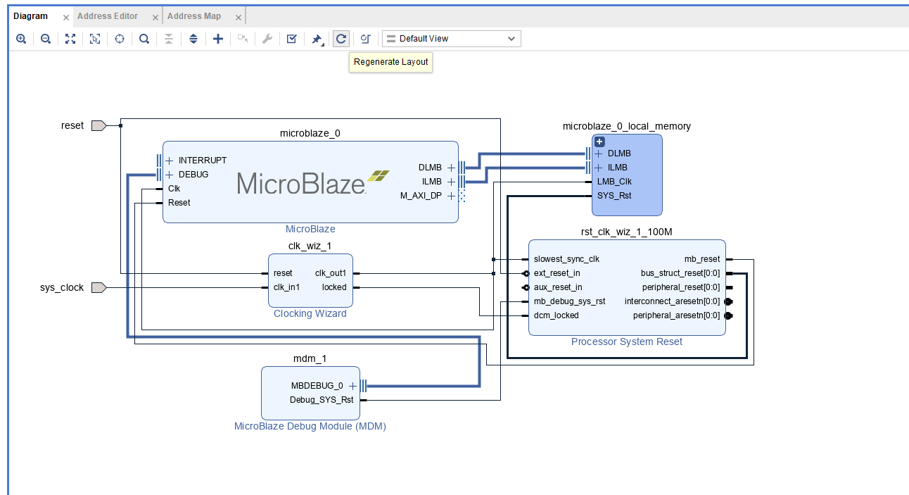
Task: Click the reset external port symbol
Action: click(x=98, y=125)
